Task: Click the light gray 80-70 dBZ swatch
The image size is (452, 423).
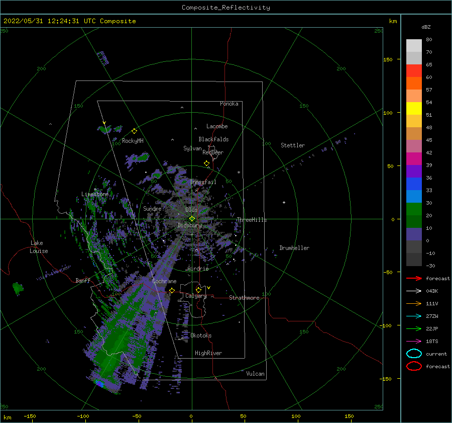Action: coord(414,46)
